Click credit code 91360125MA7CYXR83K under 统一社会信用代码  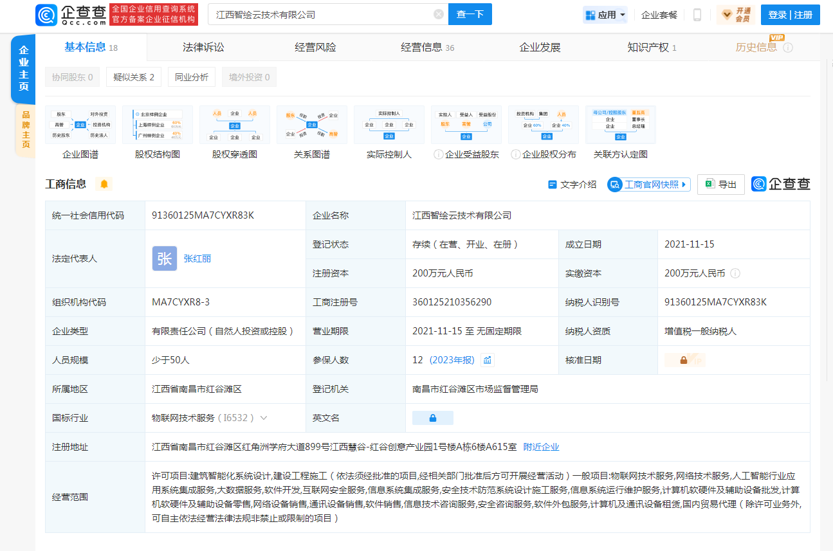[x=203, y=215]
